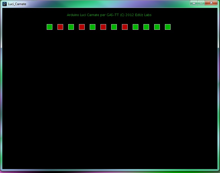Toggle the second square, colored red

click(x=60, y=27)
